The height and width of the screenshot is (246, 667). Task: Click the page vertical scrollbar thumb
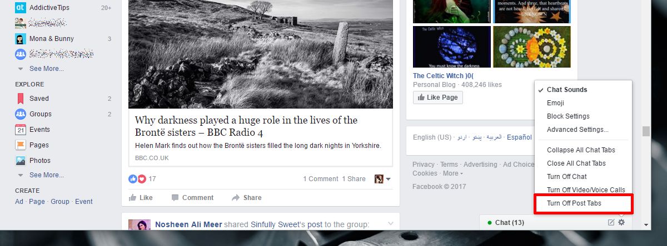(645, 131)
